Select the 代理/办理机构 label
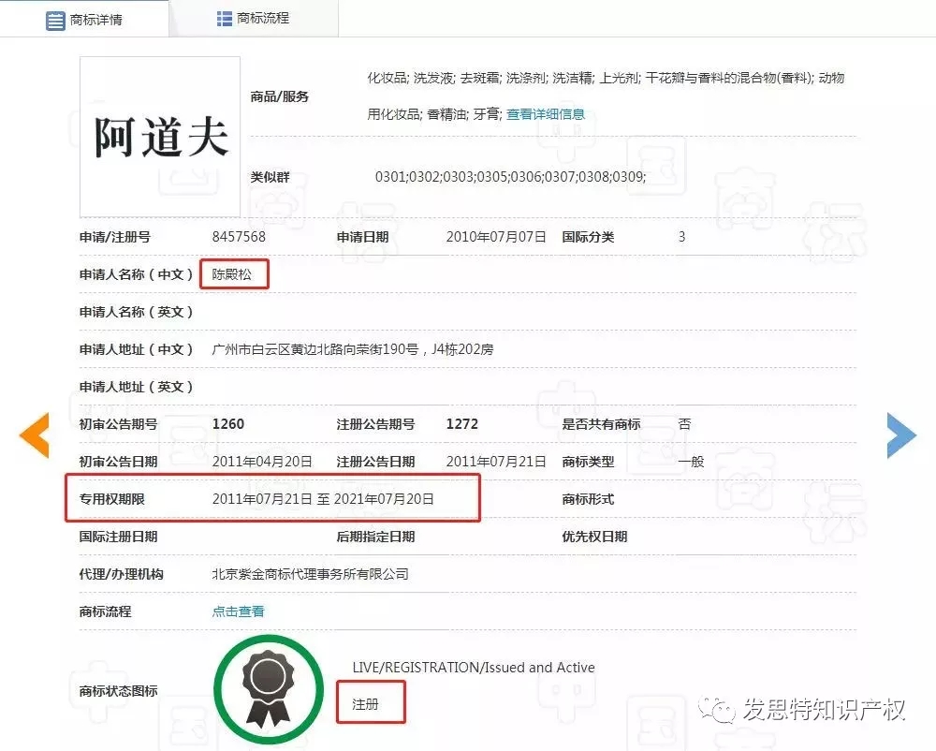Screen dimensions: 936x751 (121, 574)
